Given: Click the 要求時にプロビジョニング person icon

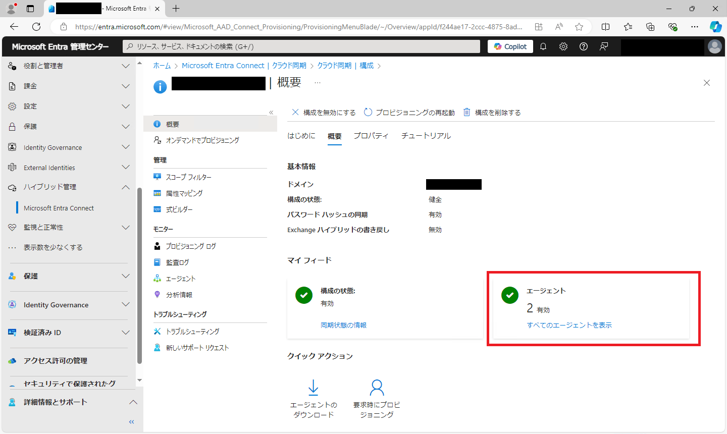Looking at the screenshot, I should click(x=377, y=388).
